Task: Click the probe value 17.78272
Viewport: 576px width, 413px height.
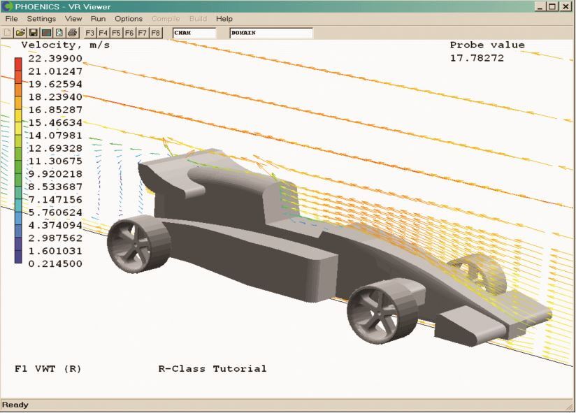Action: (x=477, y=58)
